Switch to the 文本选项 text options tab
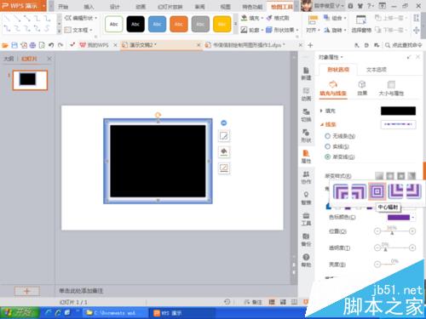The height and width of the screenshot is (319, 426). click(x=377, y=70)
